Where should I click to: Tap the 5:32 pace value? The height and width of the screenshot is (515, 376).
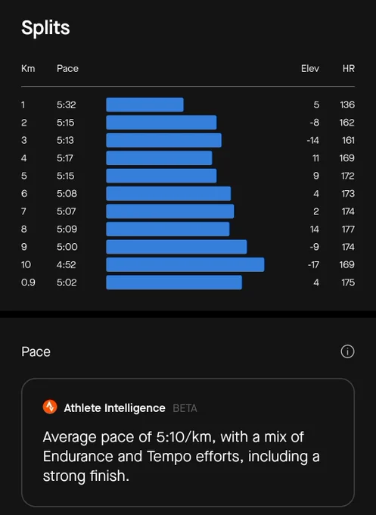point(67,105)
